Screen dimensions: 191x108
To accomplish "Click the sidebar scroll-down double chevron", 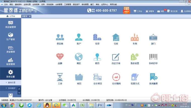I will click(x=19, y=93).
